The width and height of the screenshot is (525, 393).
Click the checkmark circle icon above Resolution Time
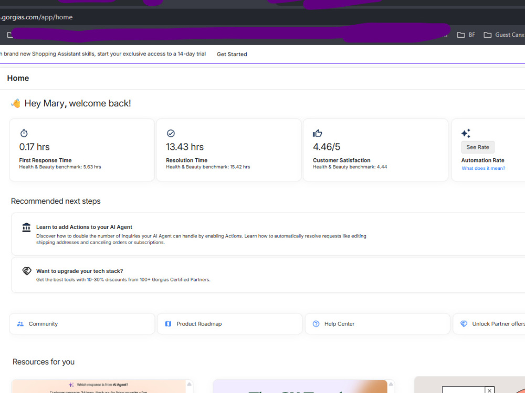(171, 133)
